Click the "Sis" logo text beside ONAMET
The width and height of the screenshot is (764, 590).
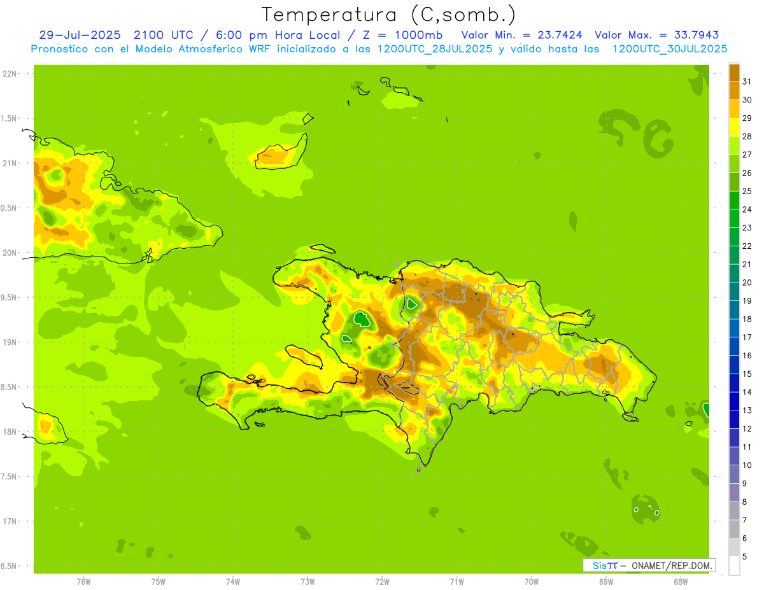coord(600,565)
